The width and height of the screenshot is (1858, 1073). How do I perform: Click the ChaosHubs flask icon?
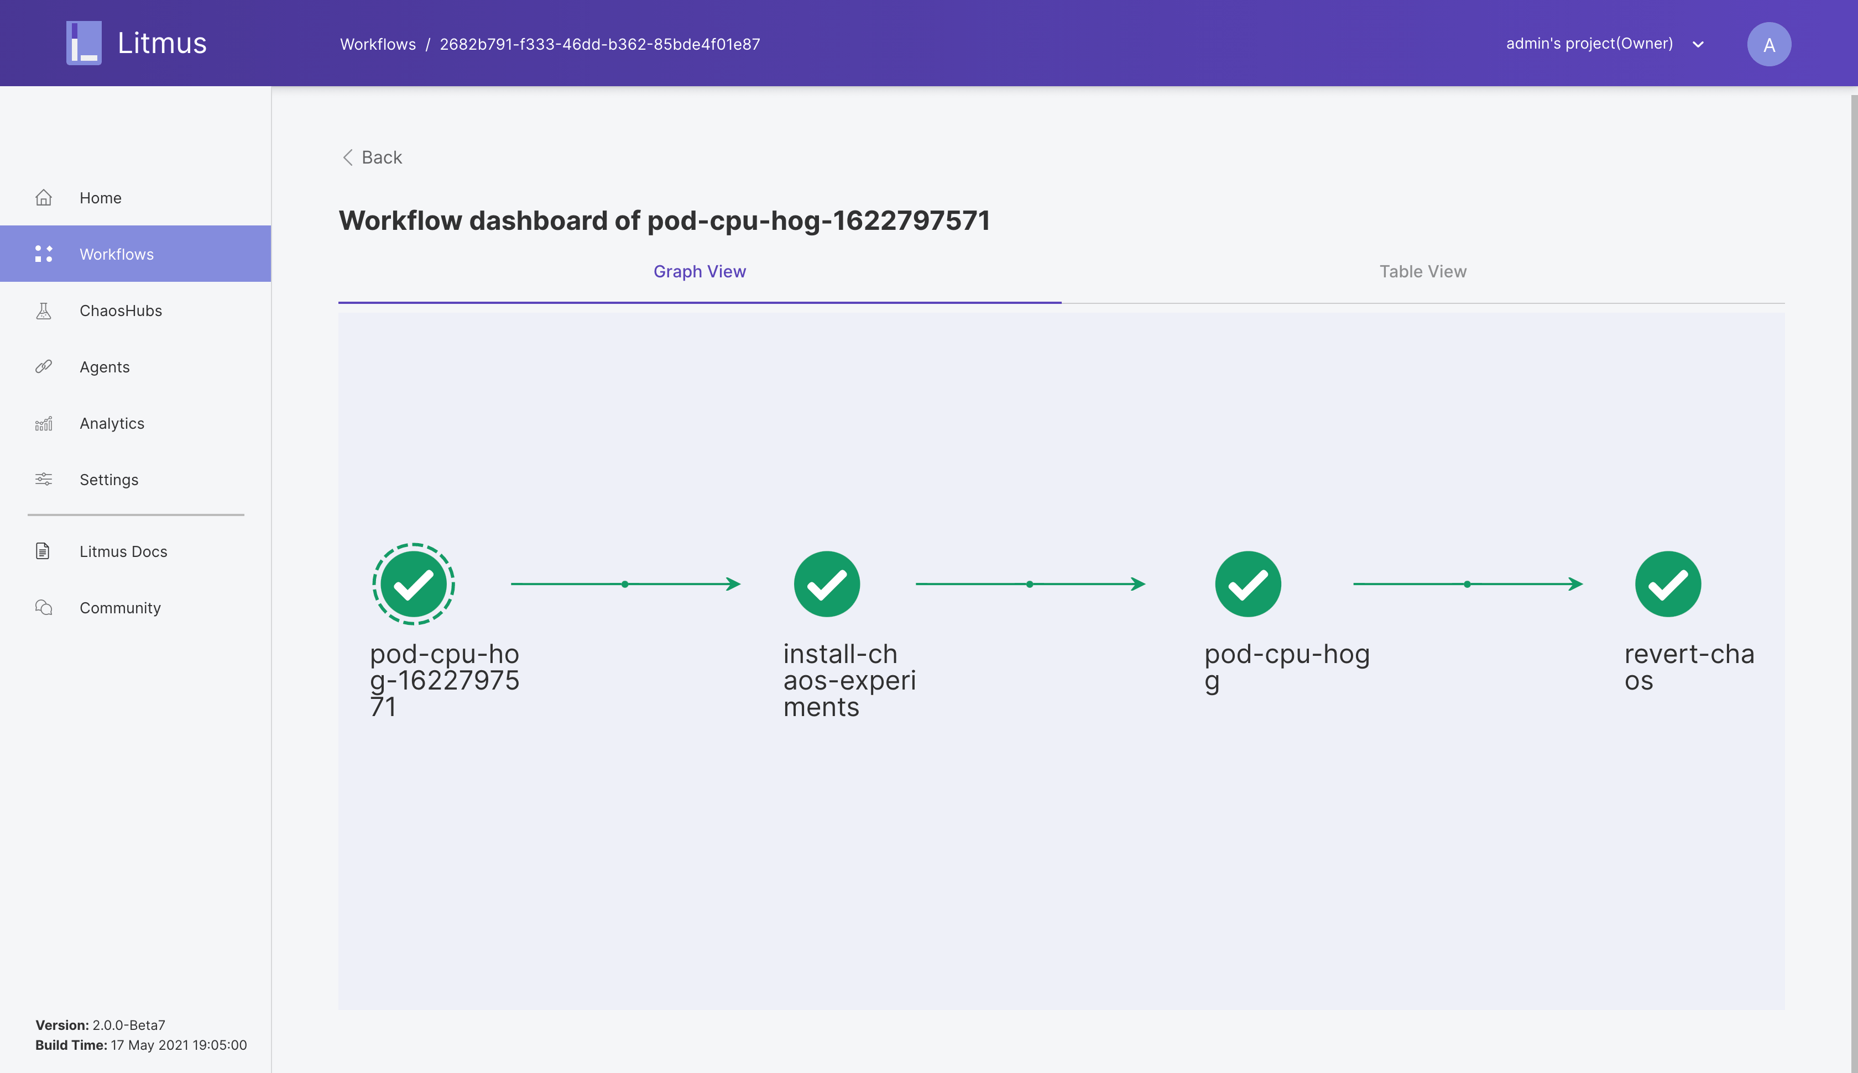pyautogui.click(x=44, y=311)
